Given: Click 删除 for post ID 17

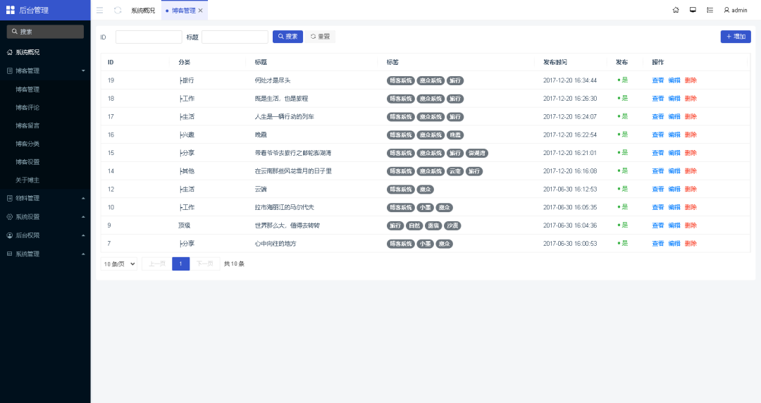Looking at the screenshot, I should click(x=691, y=116).
